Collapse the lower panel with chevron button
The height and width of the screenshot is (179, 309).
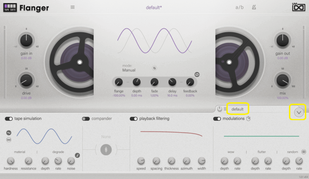click(298, 112)
